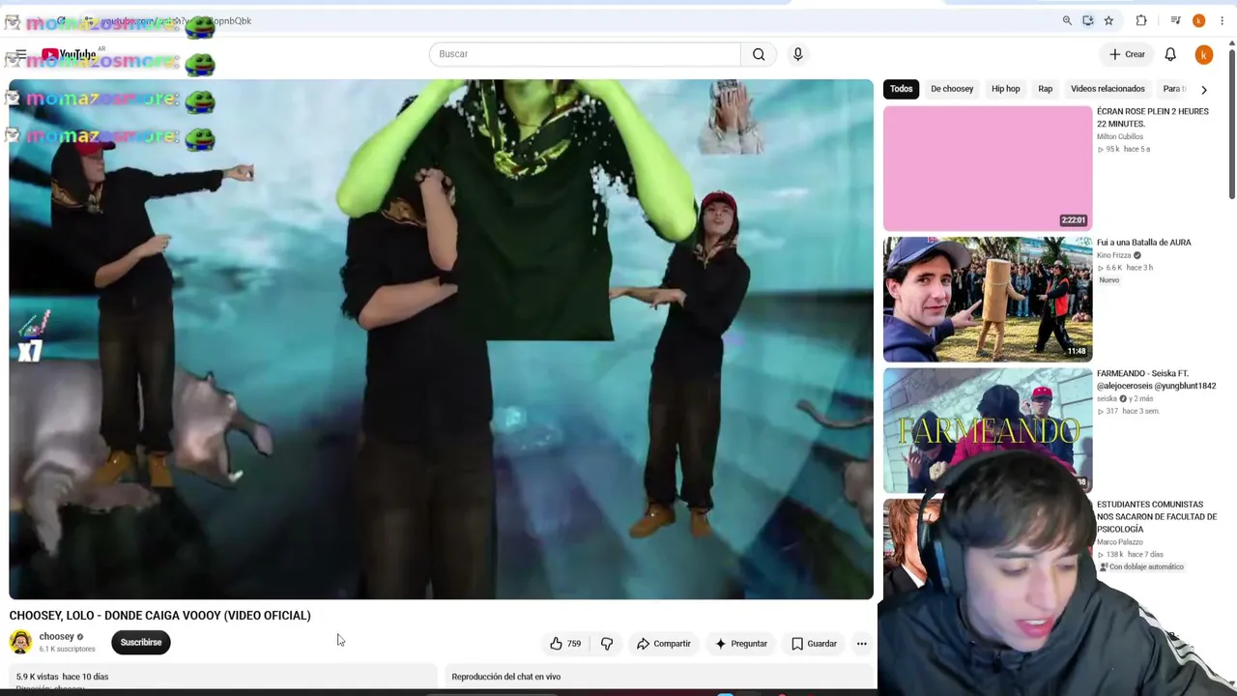Click the YouTube logo to go home
Image resolution: width=1237 pixels, height=696 pixels.
pyautogui.click(x=69, y=54)
